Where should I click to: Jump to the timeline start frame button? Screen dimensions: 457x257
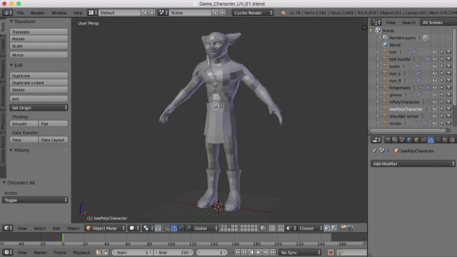point(237,252)
